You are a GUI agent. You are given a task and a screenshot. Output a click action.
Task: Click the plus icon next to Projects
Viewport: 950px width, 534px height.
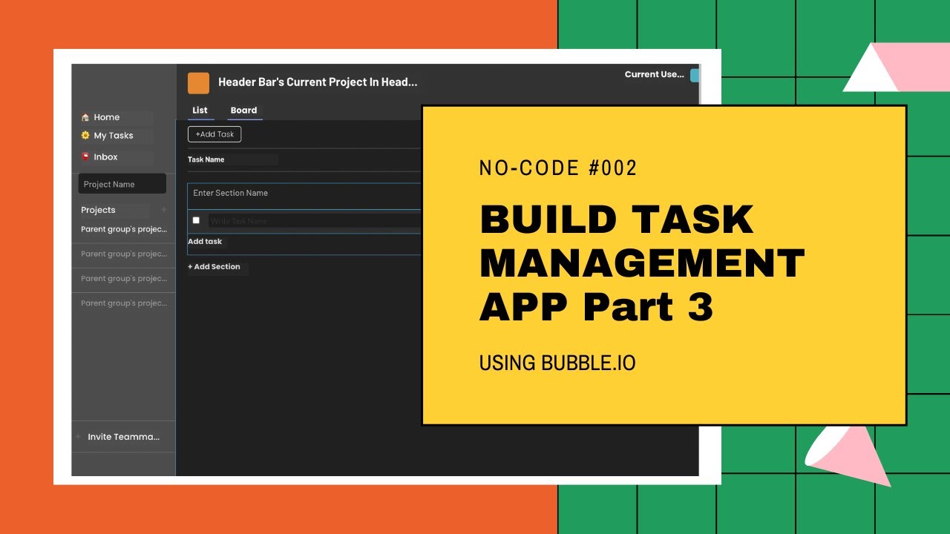164,210
